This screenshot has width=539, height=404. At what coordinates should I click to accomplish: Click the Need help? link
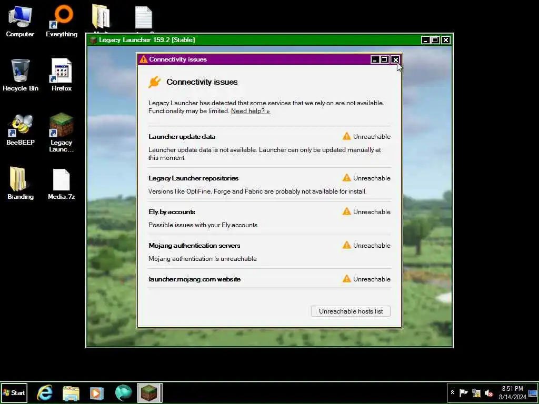pyautogui.click(x=251, y=111)
